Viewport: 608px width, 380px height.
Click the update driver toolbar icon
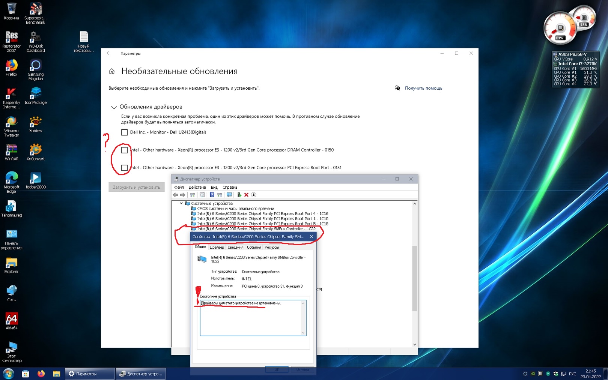239,195
